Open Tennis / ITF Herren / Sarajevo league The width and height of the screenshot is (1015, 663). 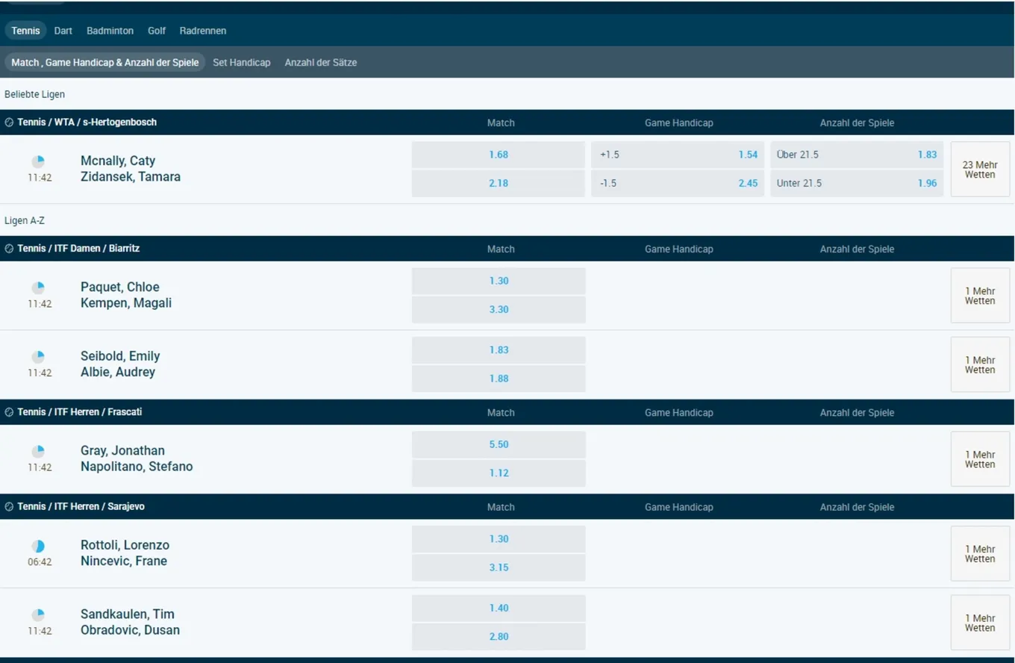coord(81,506)
